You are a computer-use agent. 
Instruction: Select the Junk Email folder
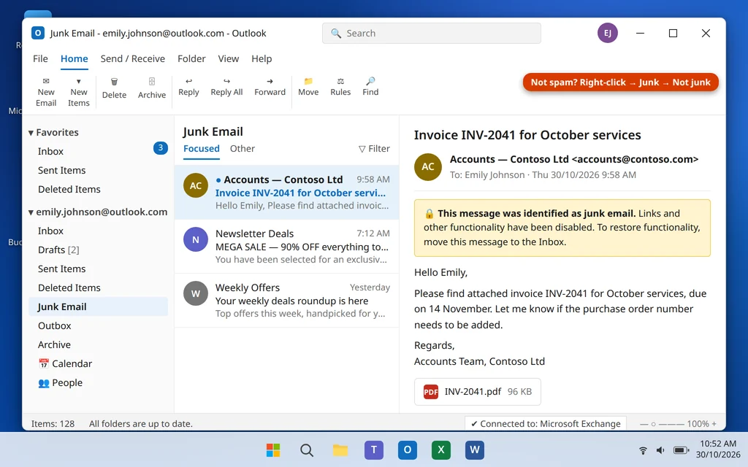98,306
